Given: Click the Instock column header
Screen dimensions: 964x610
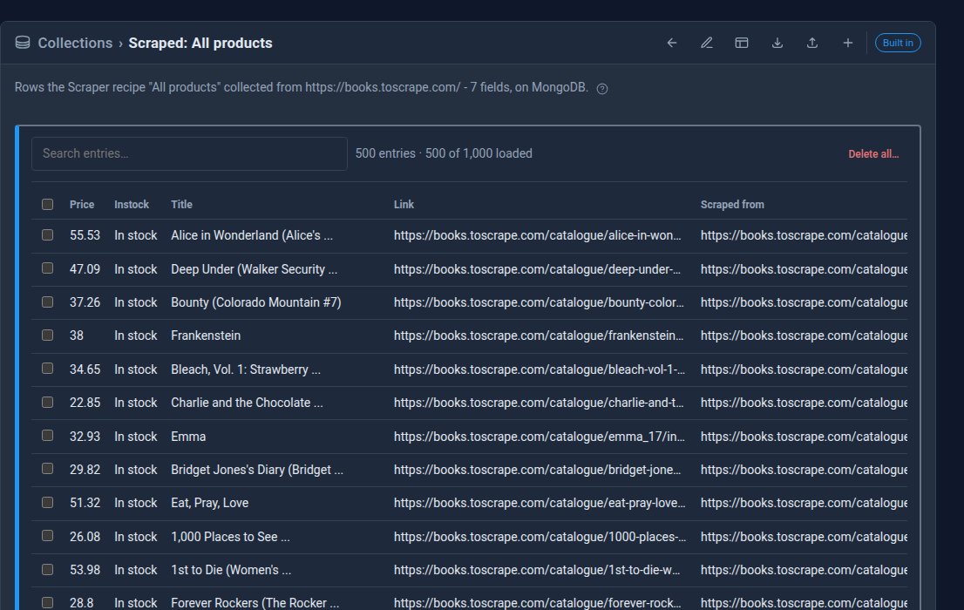Looking at the screenshot, I should pos(132,204).
